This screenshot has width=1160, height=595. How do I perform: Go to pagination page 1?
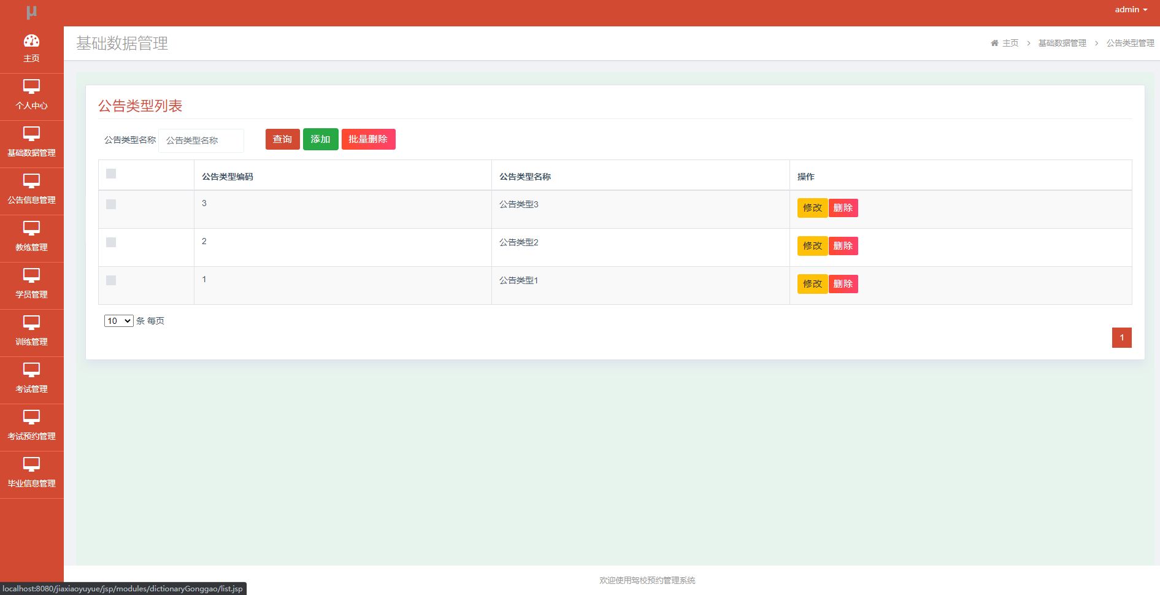pyautogui.click(x=1121, y=337)
